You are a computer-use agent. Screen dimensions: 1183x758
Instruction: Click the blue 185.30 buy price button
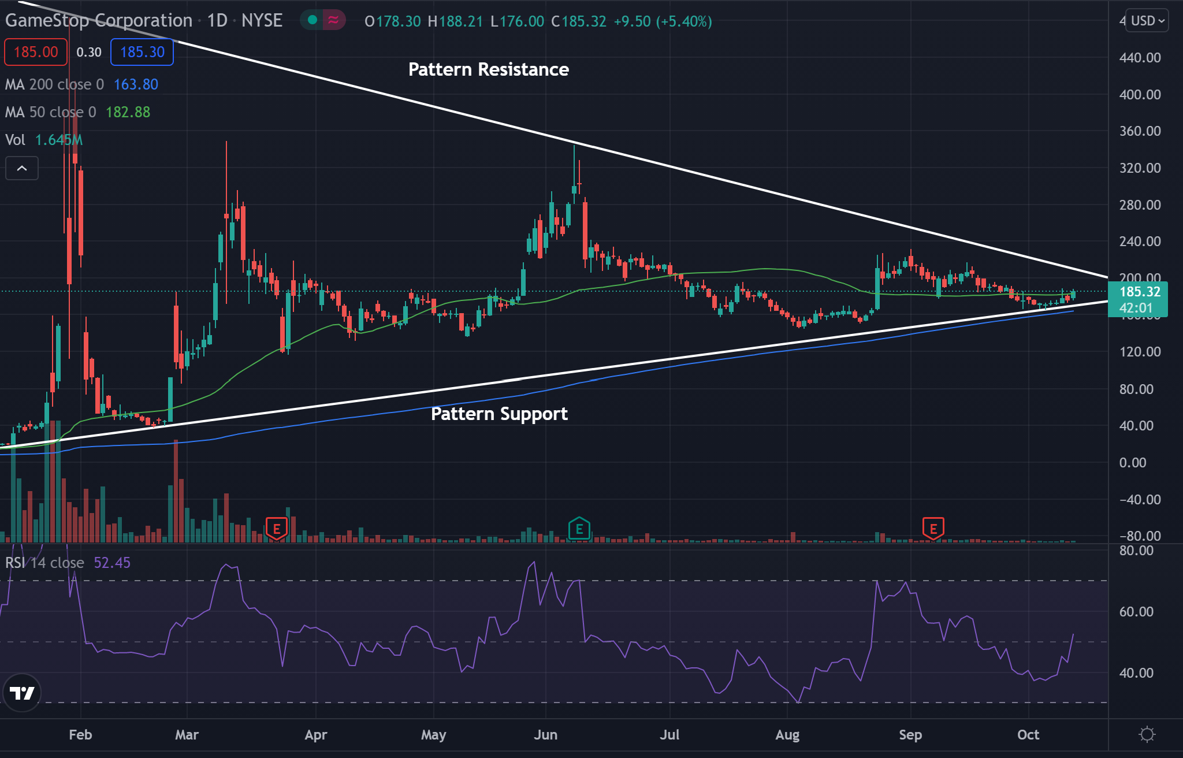(x=142, y=52)
